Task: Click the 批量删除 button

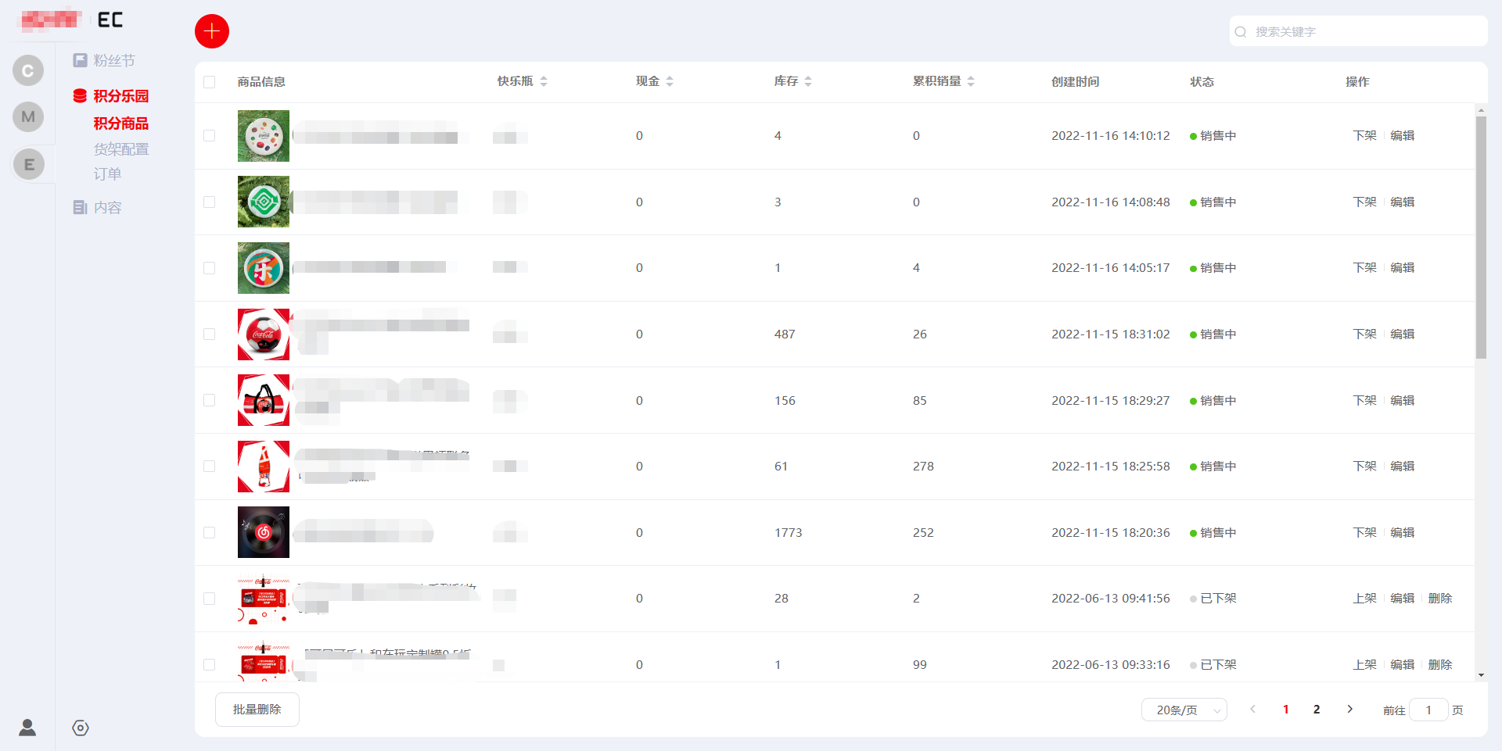Action: (x=257, y=710)
